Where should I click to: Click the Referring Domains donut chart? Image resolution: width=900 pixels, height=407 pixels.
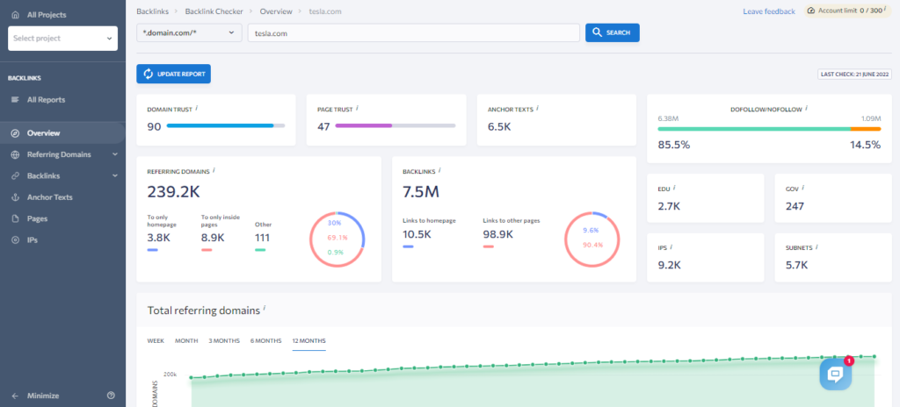[337, 239]
